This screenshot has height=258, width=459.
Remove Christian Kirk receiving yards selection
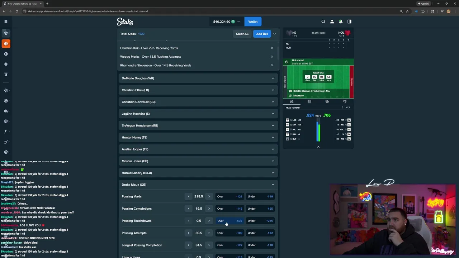pyautogui.click(x=272, y=48)
